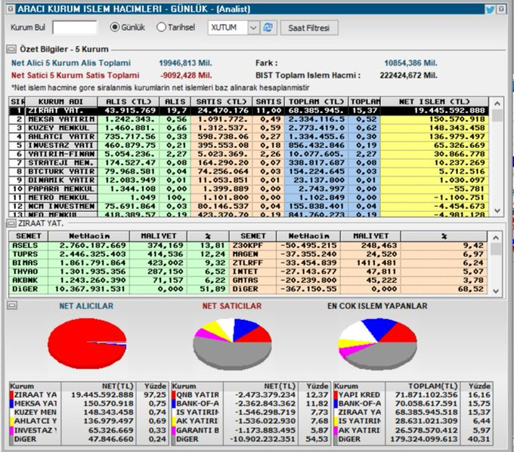Click in the Kurum Bul search field

click(x=75, y=27)
